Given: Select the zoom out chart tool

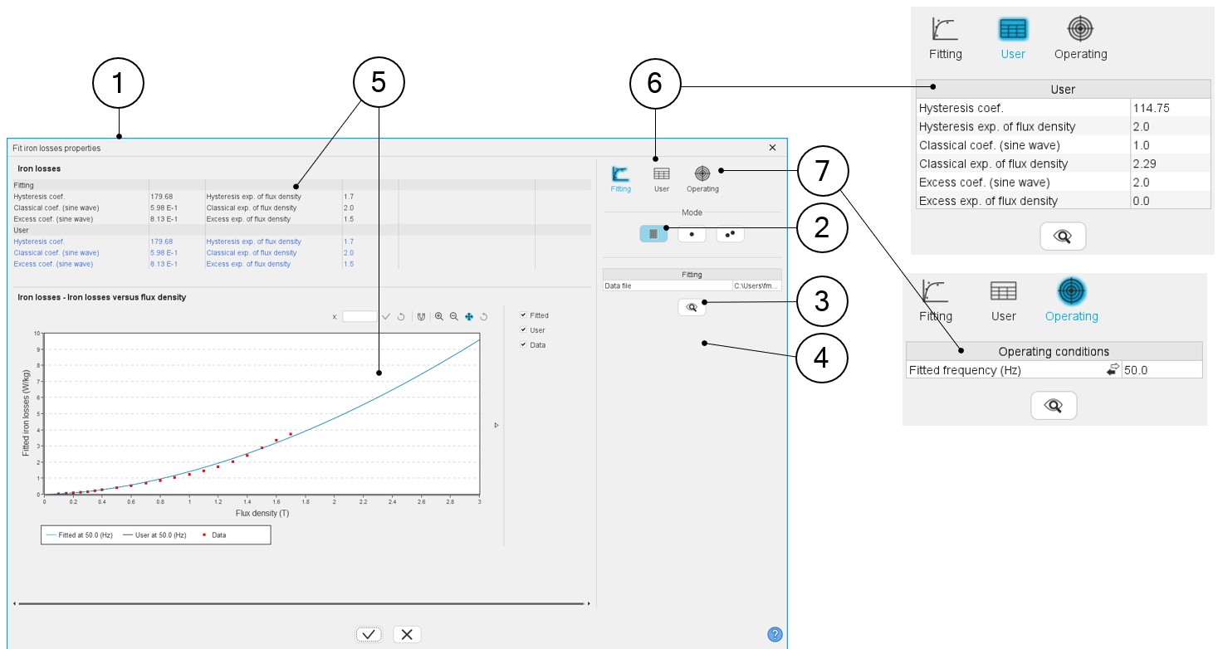Looking at the screenshot, I should pyautogui.click(x=454, y=316).
